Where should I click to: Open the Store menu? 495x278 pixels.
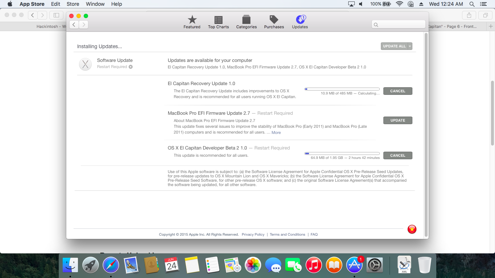[73, 4]
